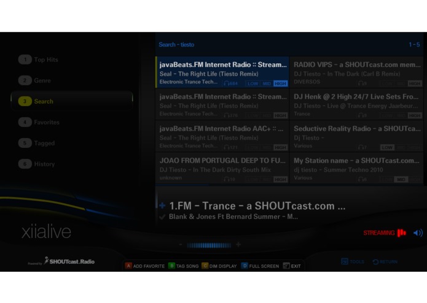This screenshot has width=427, height=303.
Task: Click the 'Search - tiesto' header text
Action: pos(176,45)
